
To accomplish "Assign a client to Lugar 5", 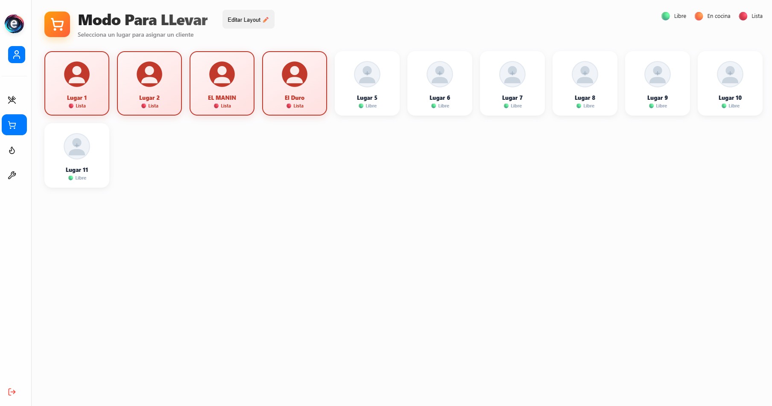I will coord(367,84).
